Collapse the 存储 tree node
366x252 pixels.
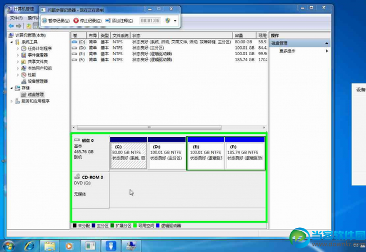click(12, 88)
